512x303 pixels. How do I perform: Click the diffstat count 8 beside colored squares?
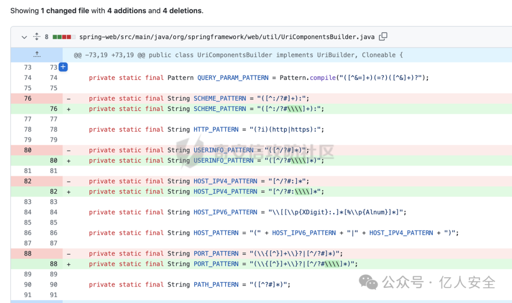point(46,37)
